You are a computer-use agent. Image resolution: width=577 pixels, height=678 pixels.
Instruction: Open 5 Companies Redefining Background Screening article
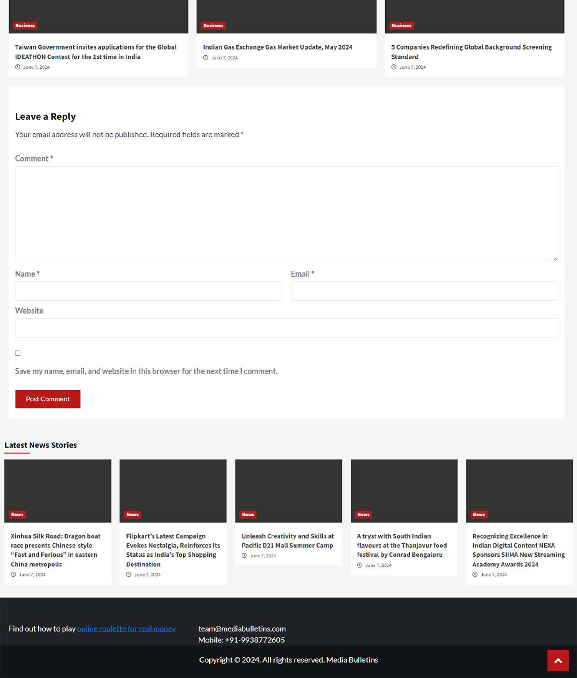click(471, 52)
